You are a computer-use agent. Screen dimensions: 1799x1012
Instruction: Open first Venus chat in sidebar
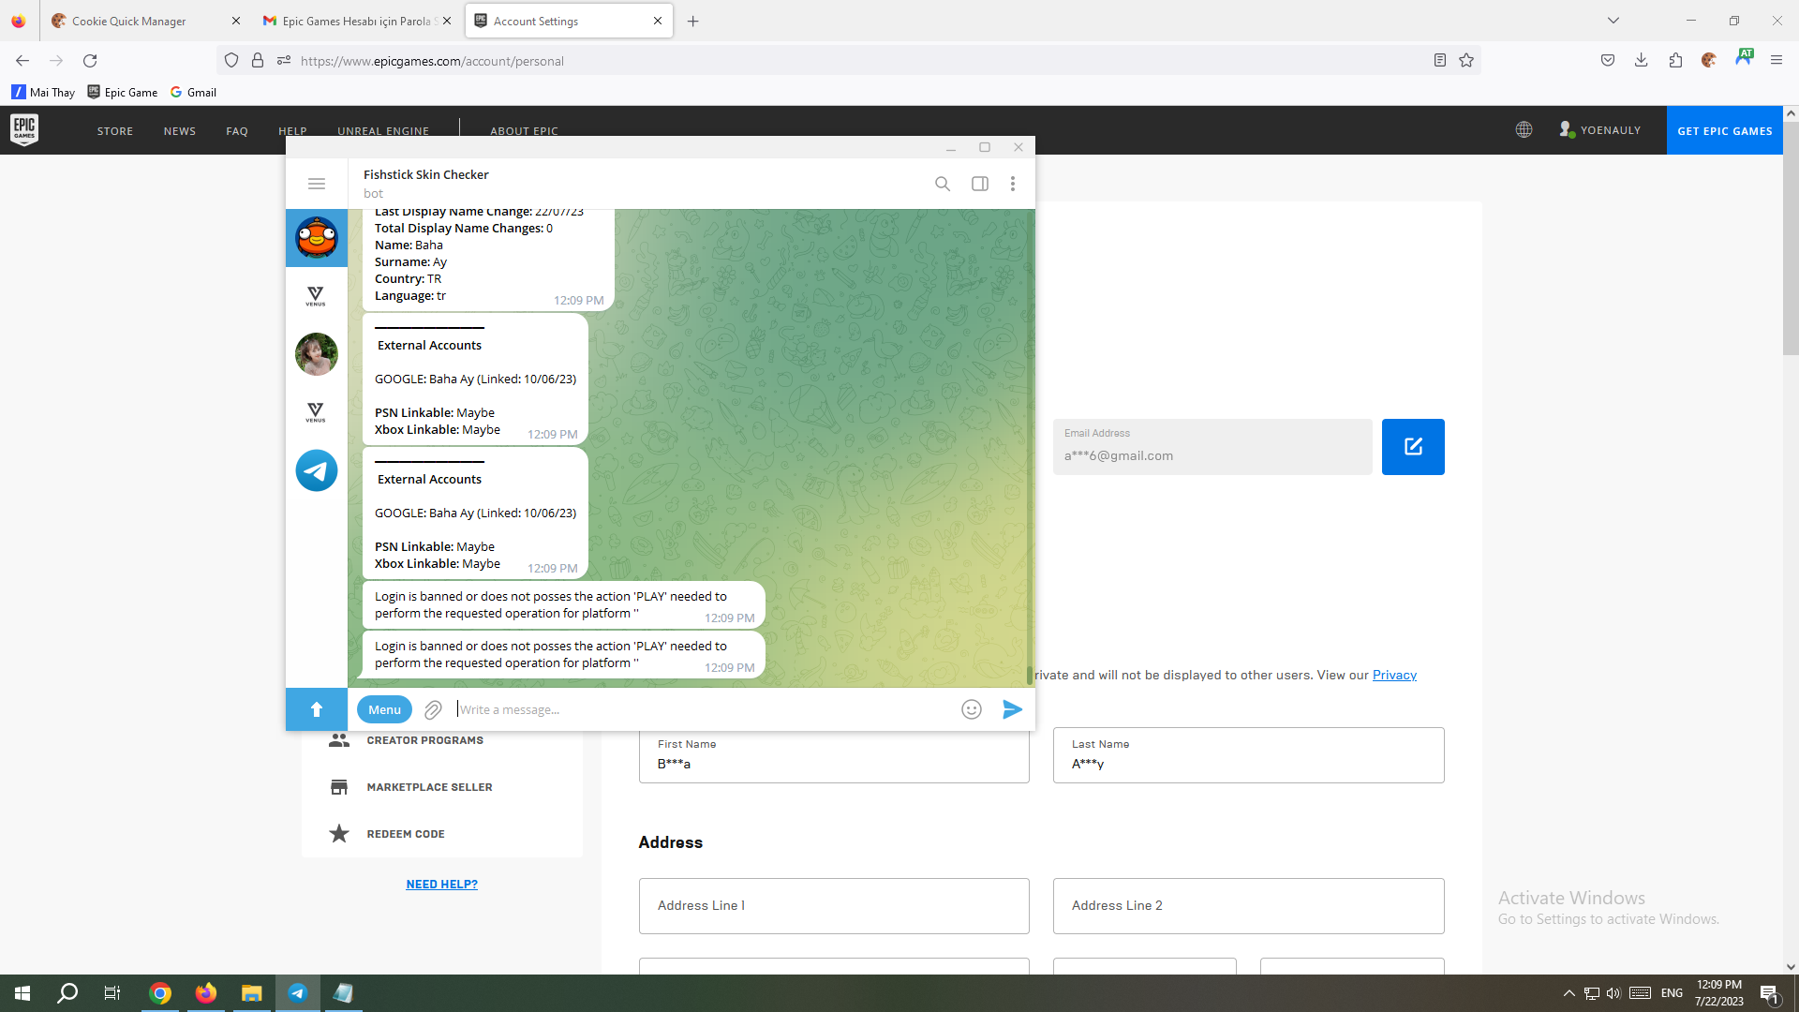[316, 296]
